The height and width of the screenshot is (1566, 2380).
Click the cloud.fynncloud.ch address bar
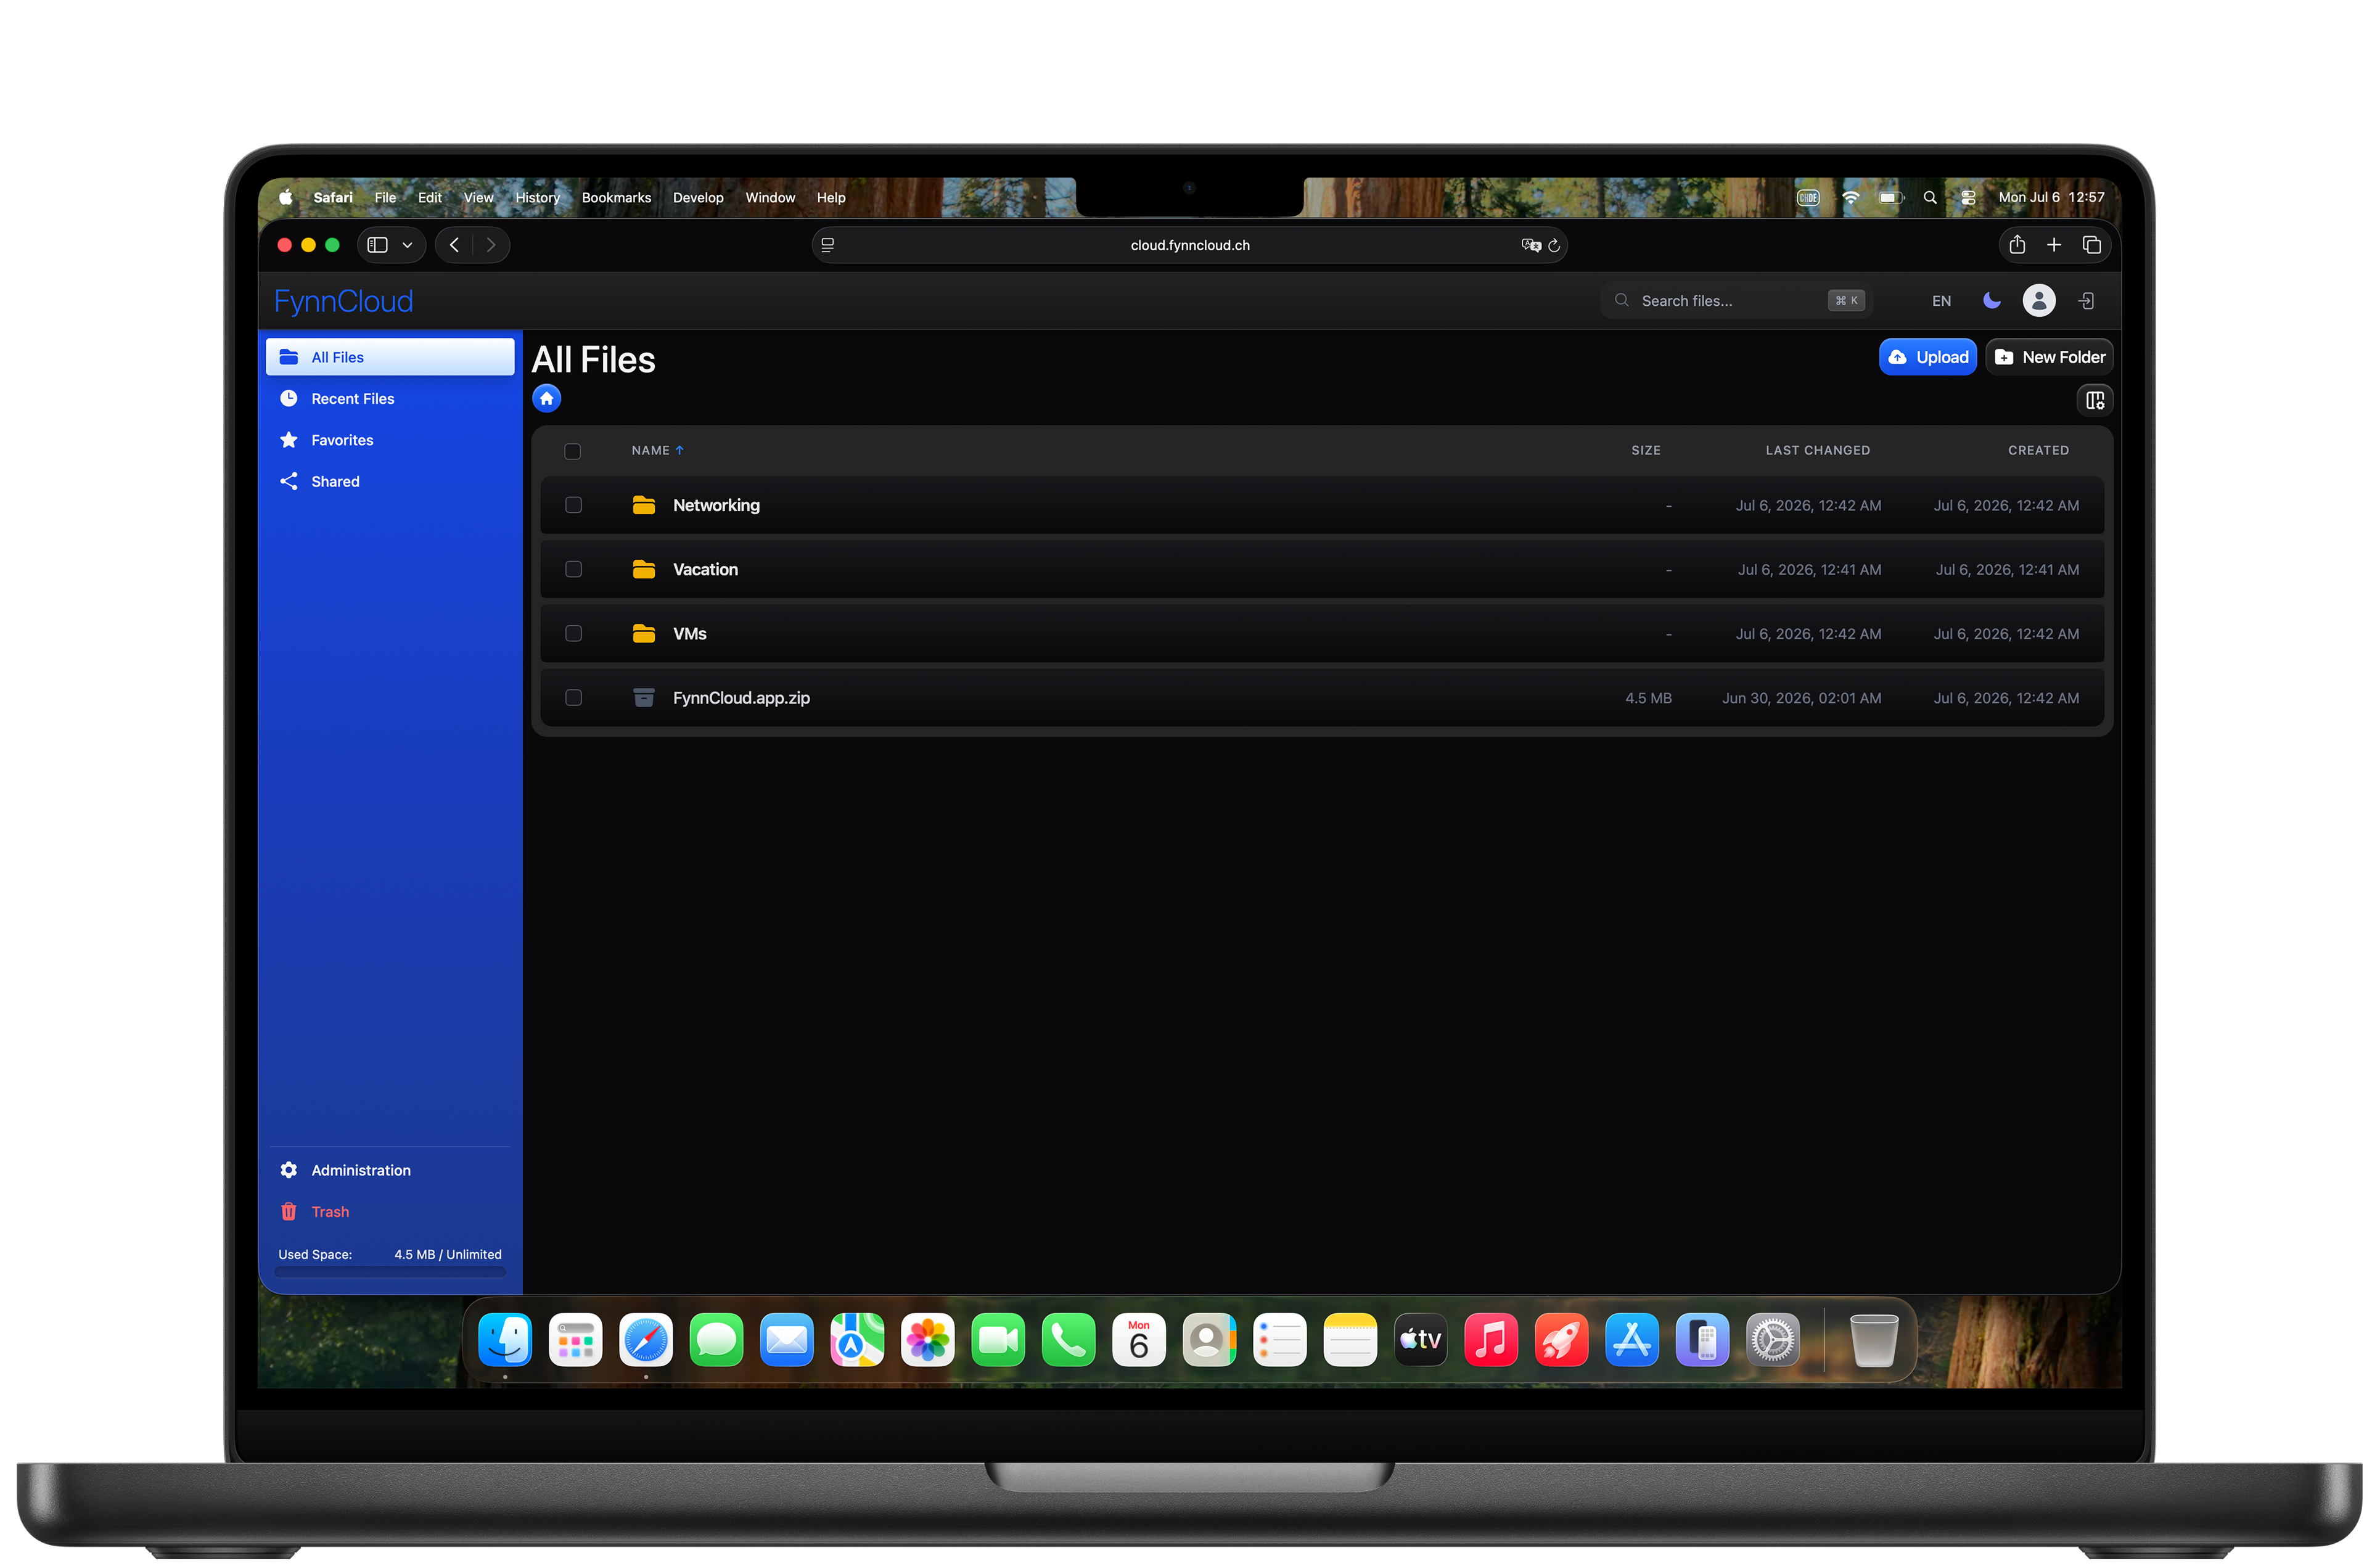1189,245
